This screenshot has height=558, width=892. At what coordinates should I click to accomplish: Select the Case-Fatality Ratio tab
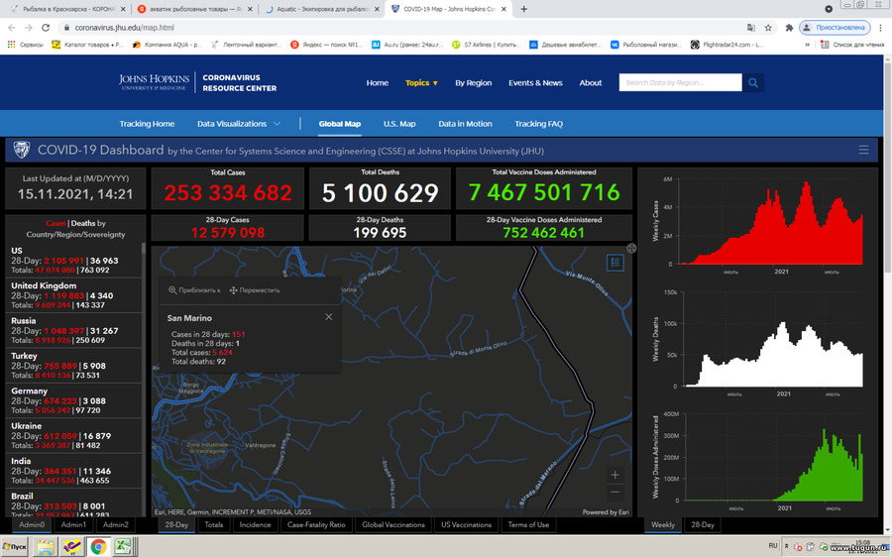click(316, 524)
